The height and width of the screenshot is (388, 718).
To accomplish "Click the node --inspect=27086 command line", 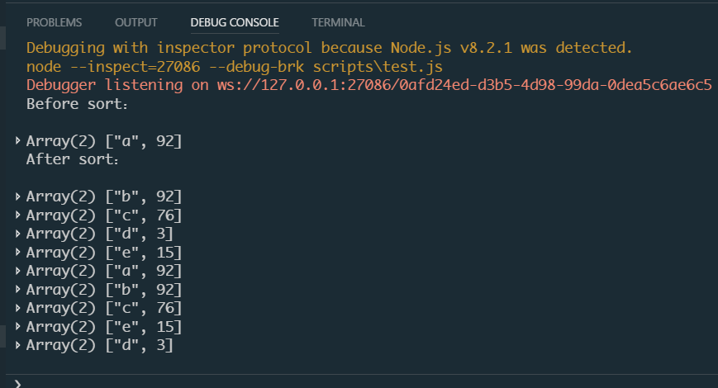I will pyautogui.click(x=235, y=67).
